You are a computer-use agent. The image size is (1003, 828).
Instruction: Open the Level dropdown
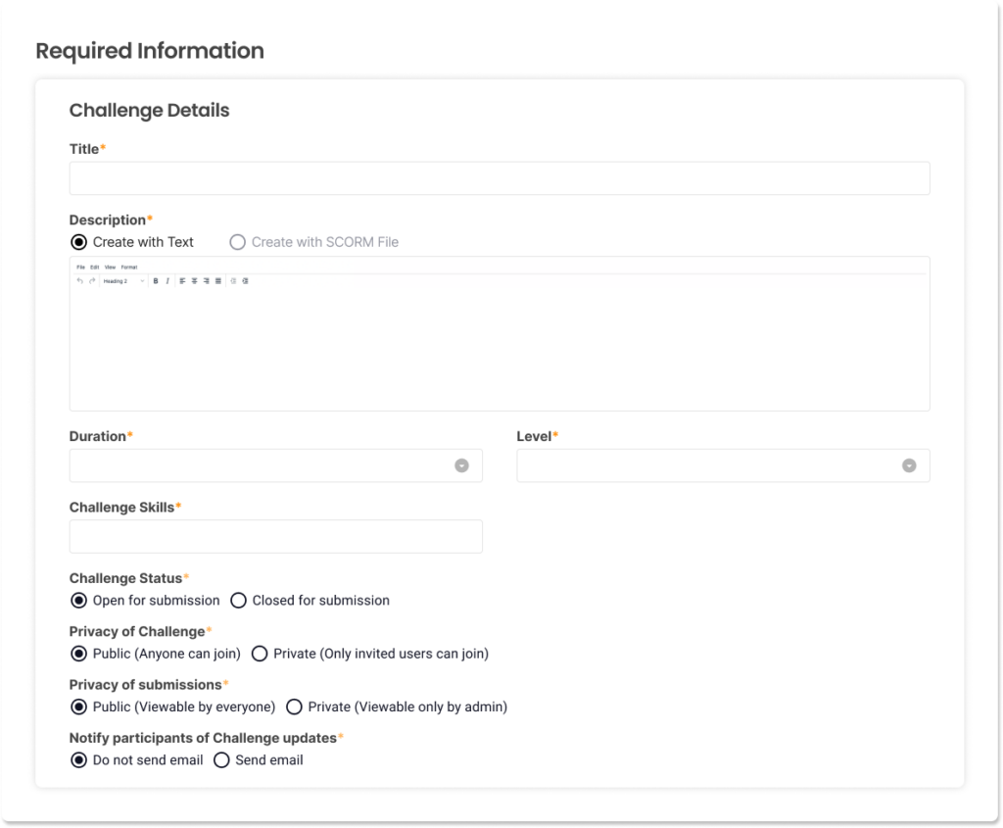723,465
